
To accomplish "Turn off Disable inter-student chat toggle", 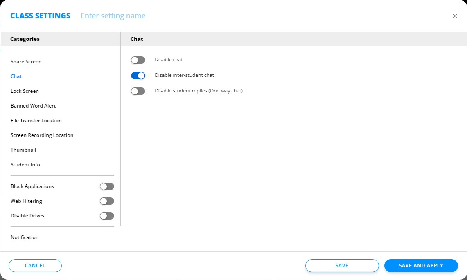I will tap(138, 76).
